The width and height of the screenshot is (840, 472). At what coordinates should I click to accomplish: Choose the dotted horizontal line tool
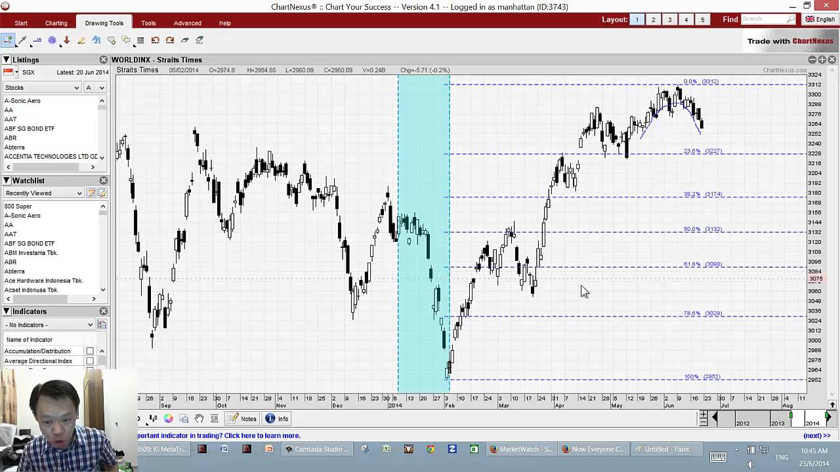pyautogui.click(x=37, y=41)
